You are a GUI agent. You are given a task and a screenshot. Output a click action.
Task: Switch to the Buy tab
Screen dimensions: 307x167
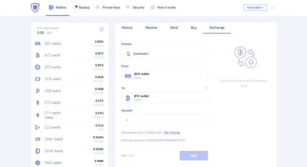coord(194,28)
